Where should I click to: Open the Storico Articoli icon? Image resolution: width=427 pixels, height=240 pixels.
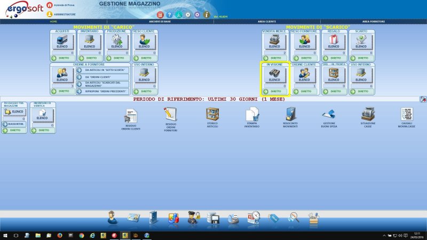coord(212,114)
